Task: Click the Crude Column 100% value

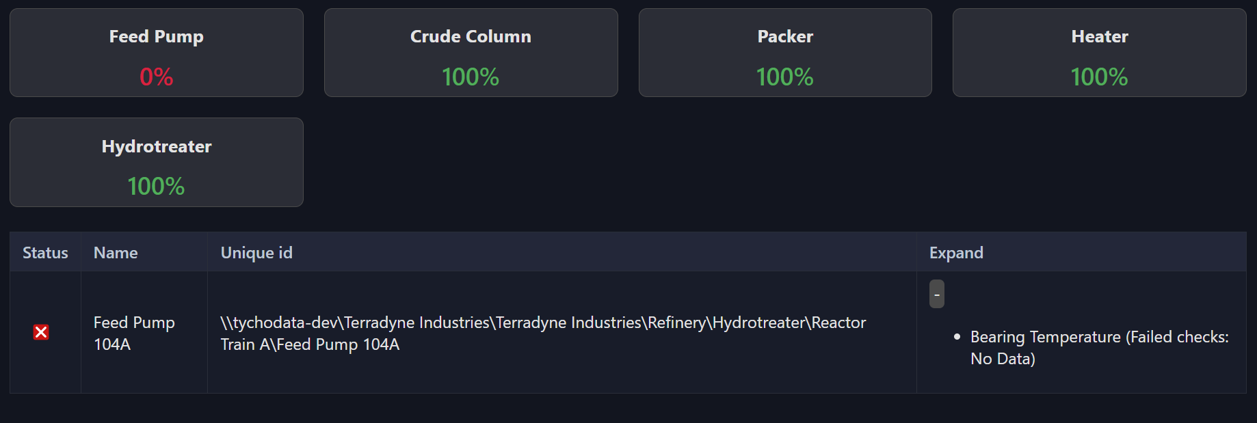Action: 471,77
